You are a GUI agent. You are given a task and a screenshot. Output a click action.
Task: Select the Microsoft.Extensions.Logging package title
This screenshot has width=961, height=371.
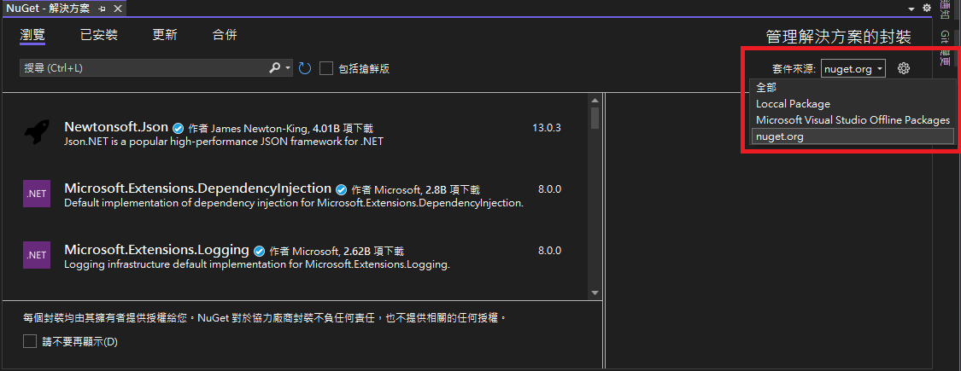[x=156, y=249]
